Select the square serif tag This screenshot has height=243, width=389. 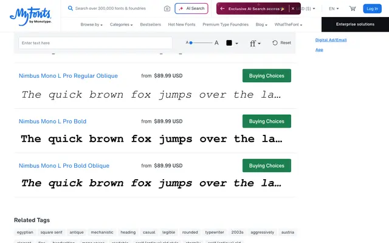(51, 232)
